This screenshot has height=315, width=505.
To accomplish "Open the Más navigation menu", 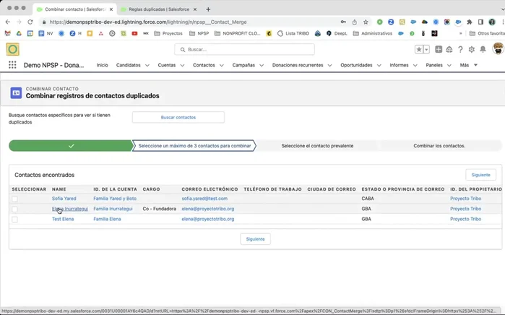I will 468,65.
